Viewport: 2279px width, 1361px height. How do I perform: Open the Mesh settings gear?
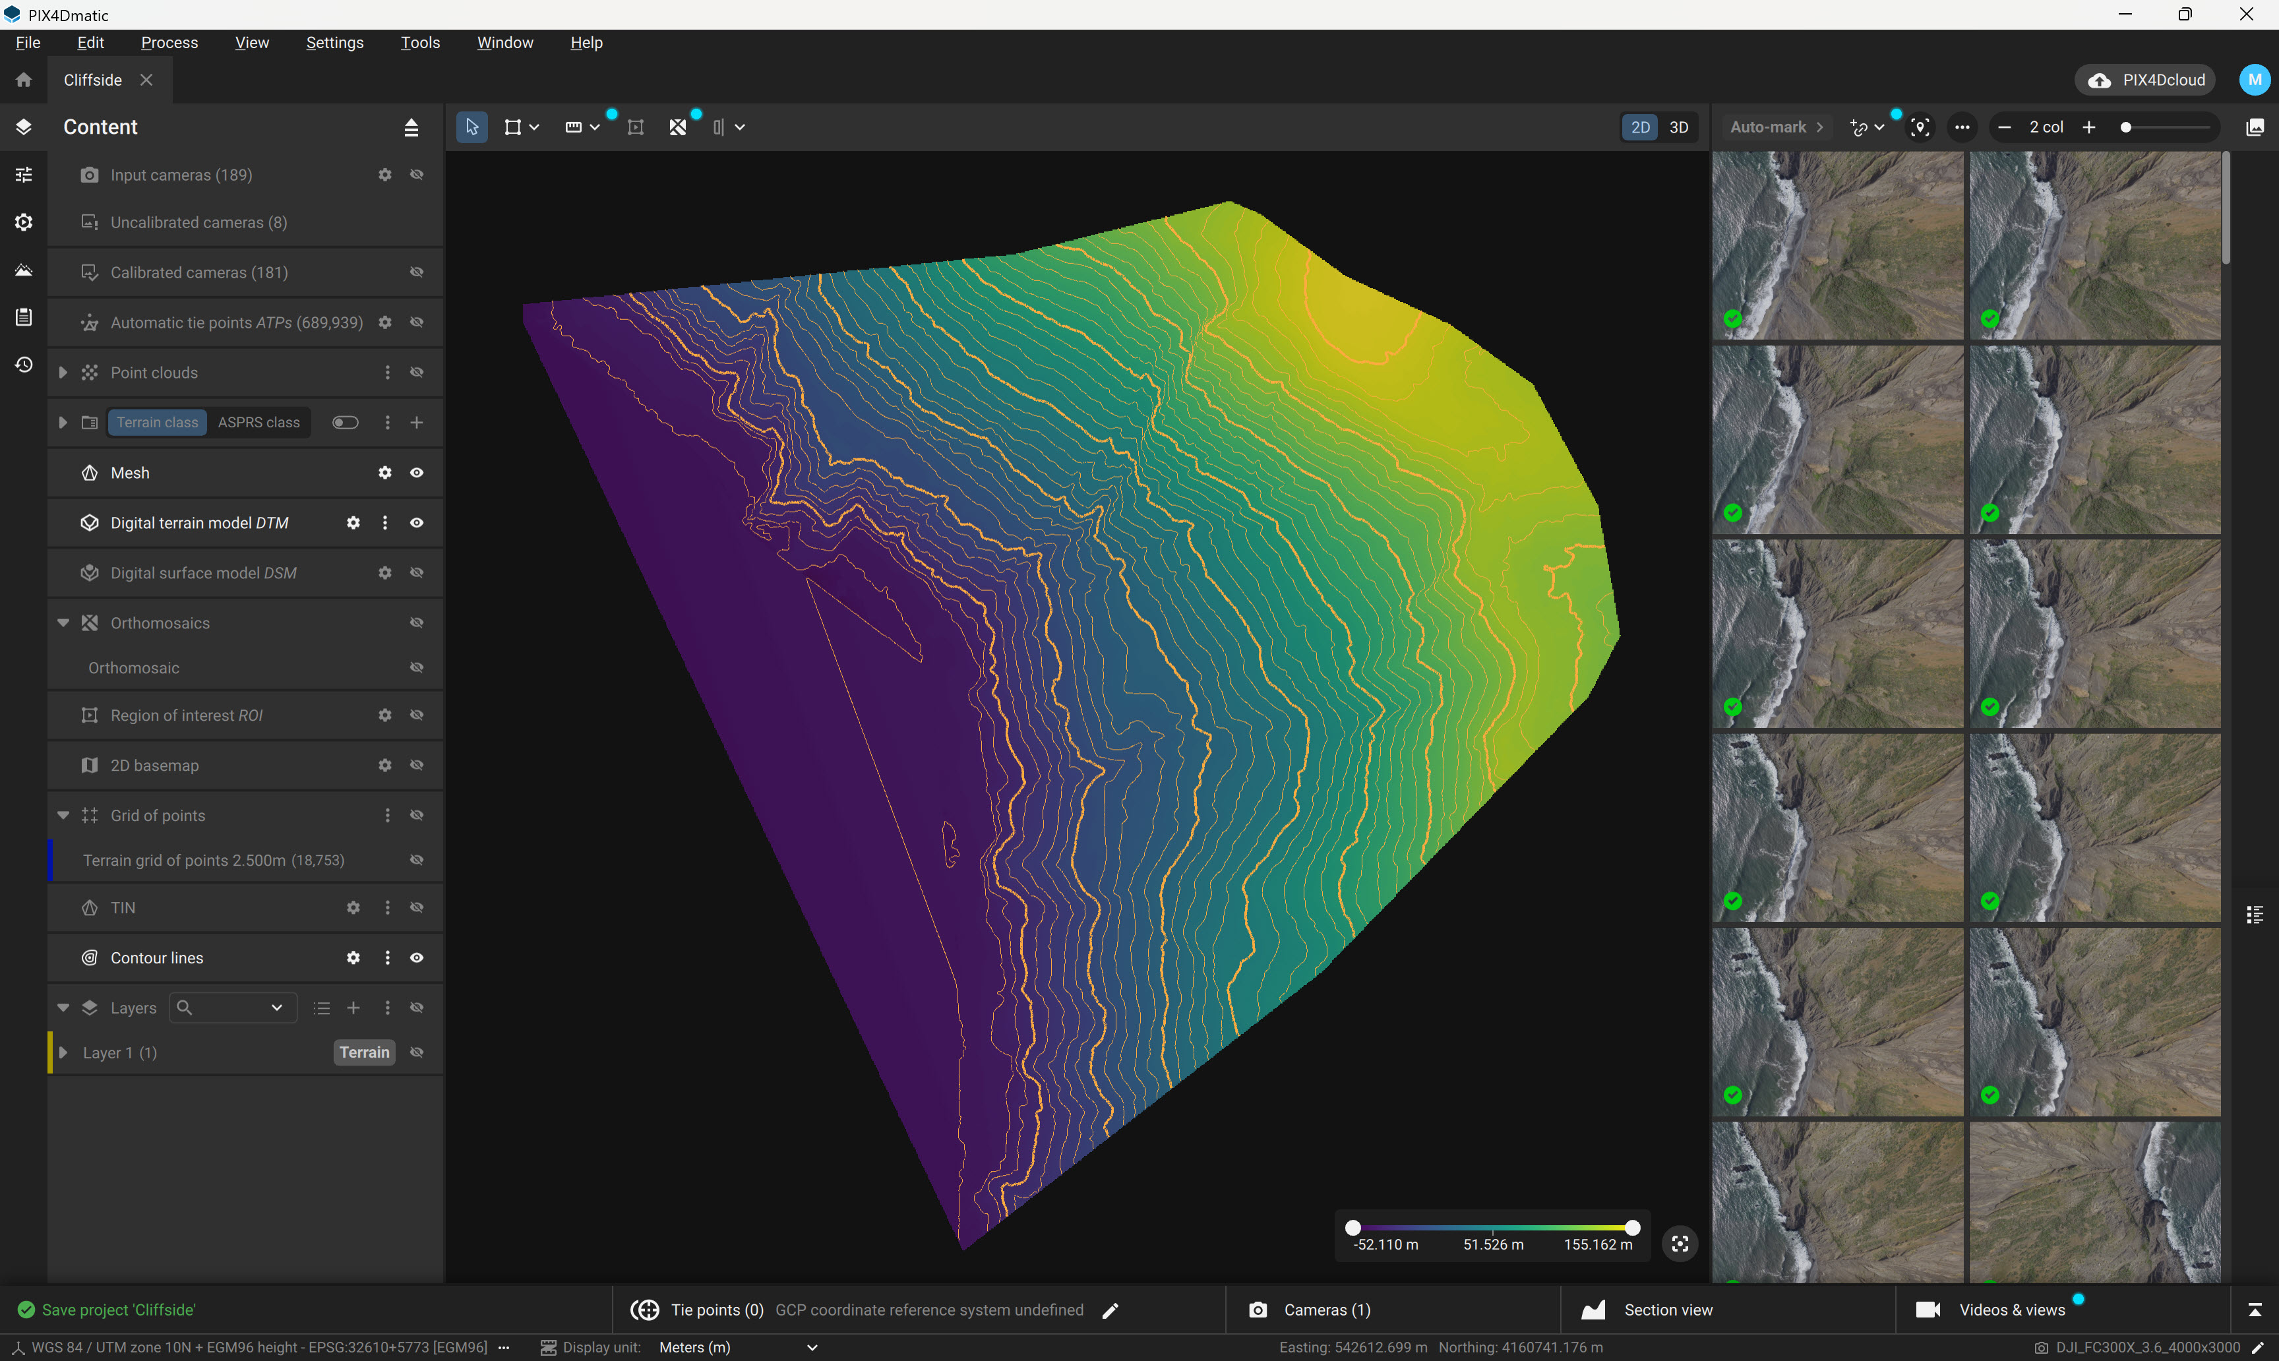point(384,472)
